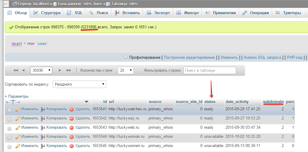The height and width of the screenshot is (152, 308).
Task: Click the pencil edit icon for luckywatches.ru row
Action: [18, 109]
